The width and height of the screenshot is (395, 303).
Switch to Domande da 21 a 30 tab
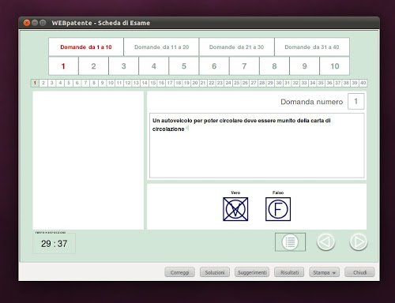(x=237, y=47)
